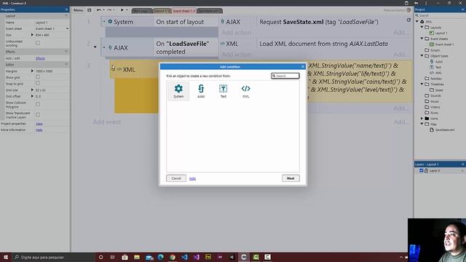
Task: Collapse event 2 with its arrow
Action: click(95, 47)
